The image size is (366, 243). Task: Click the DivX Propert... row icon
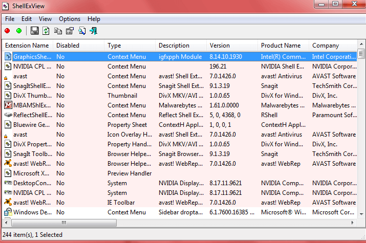(x=8, y=144)
